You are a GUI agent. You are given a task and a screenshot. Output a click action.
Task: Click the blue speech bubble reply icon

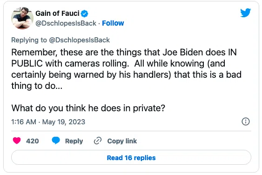(56, 141)
